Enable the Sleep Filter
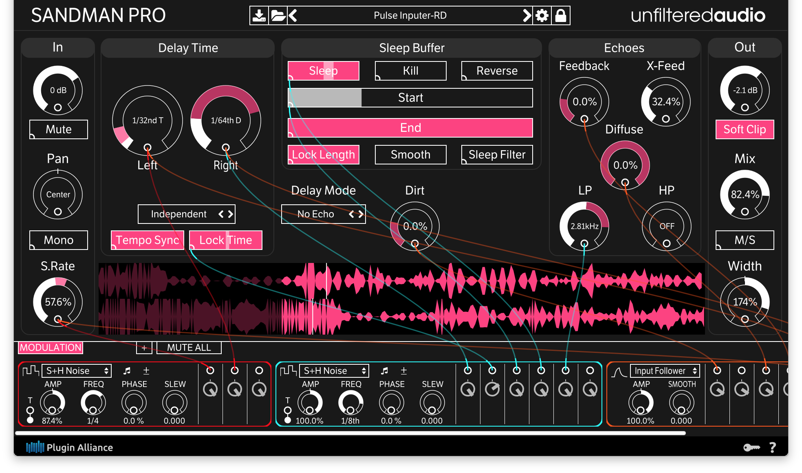Viewport: 802px width, 473px height. coord(497,155)
